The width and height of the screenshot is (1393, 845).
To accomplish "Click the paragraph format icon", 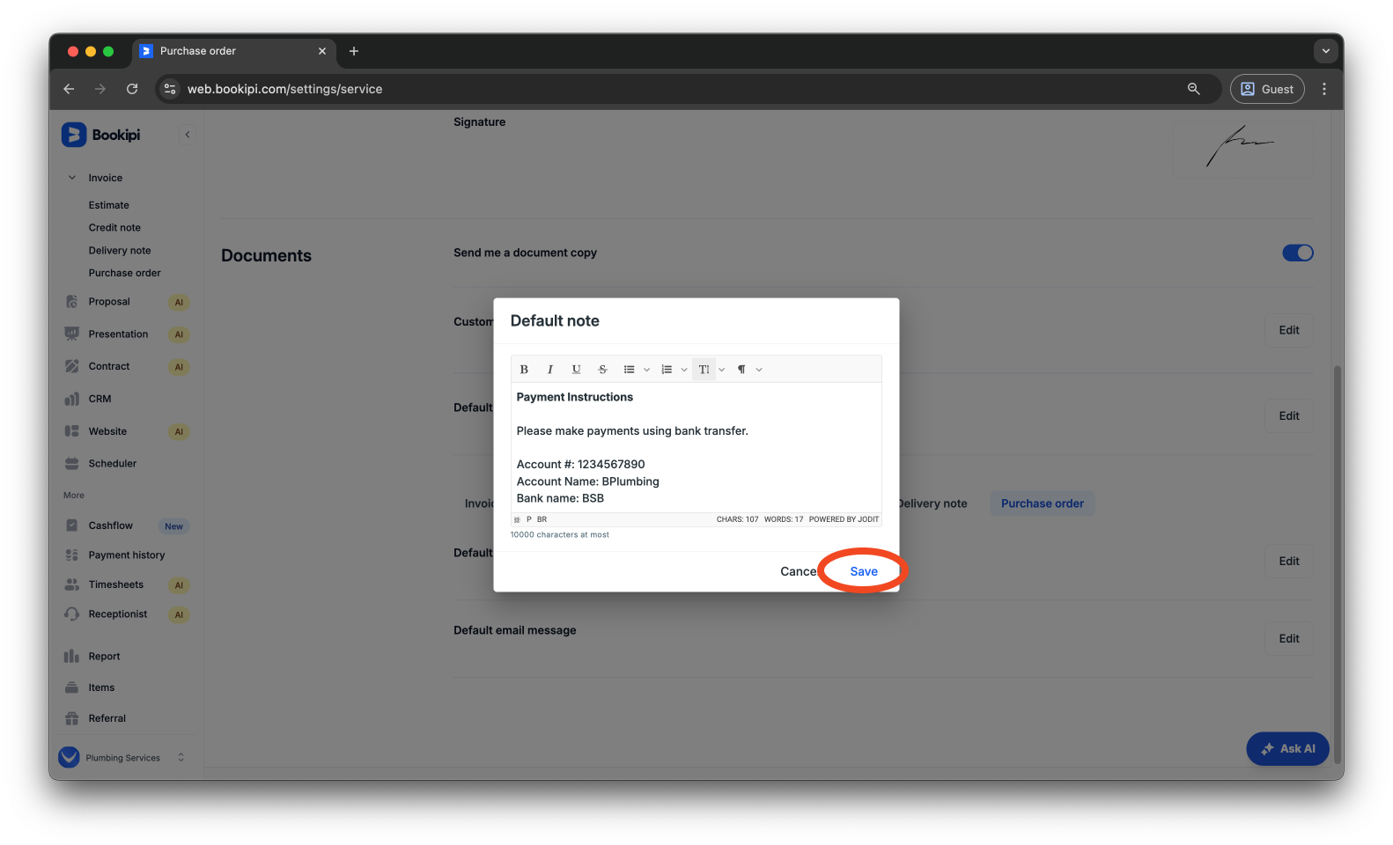I will point(741,370).
